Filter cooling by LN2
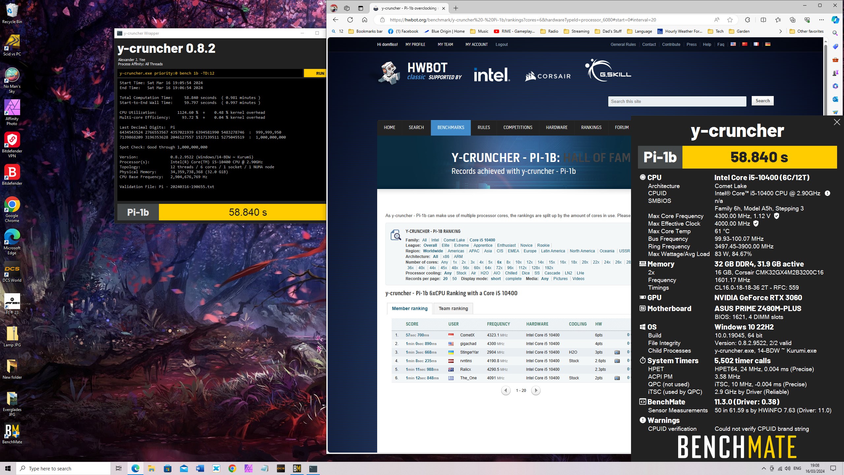This screenshot has width=844, height=475. [568, 273]
